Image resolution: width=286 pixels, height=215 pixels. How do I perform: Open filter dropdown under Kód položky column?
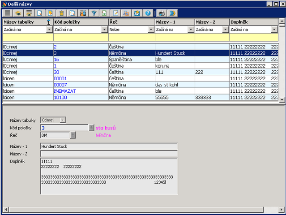click(103, 30)
